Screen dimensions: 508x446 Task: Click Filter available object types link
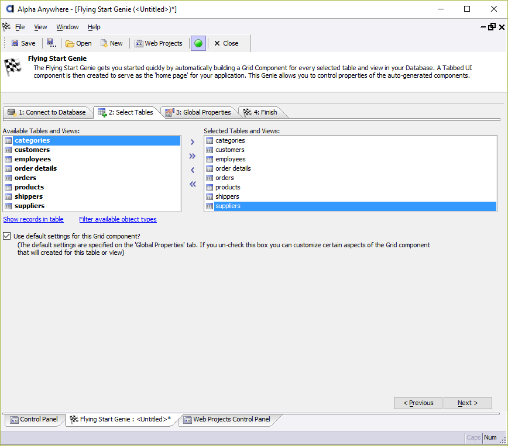tap(118, 219)
